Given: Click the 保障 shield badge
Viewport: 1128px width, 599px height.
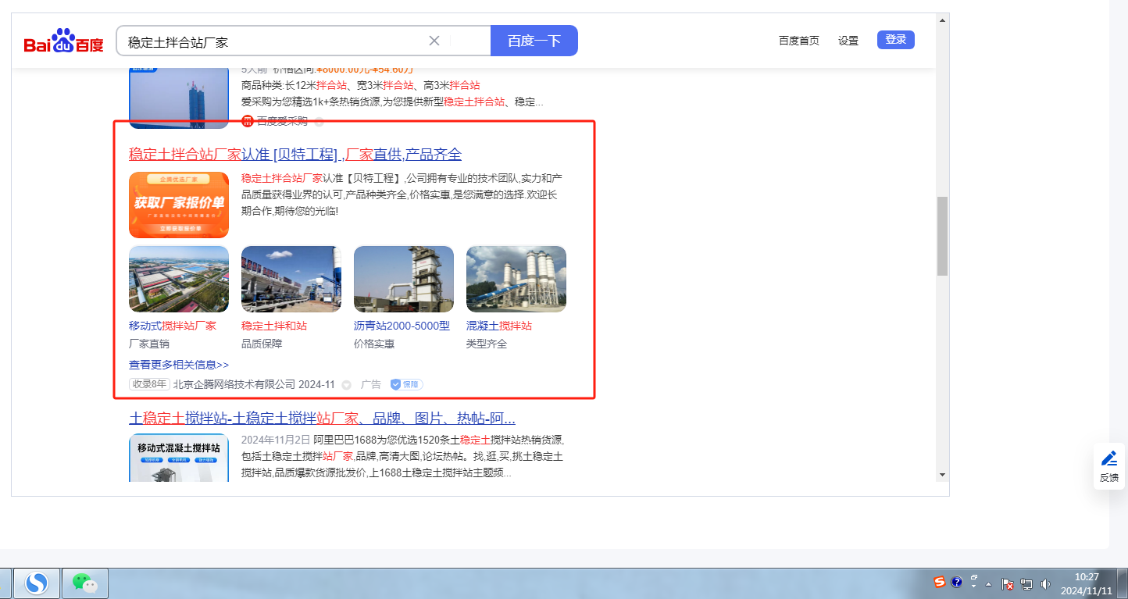Looking at the screenshot, I should pos(406,384).
